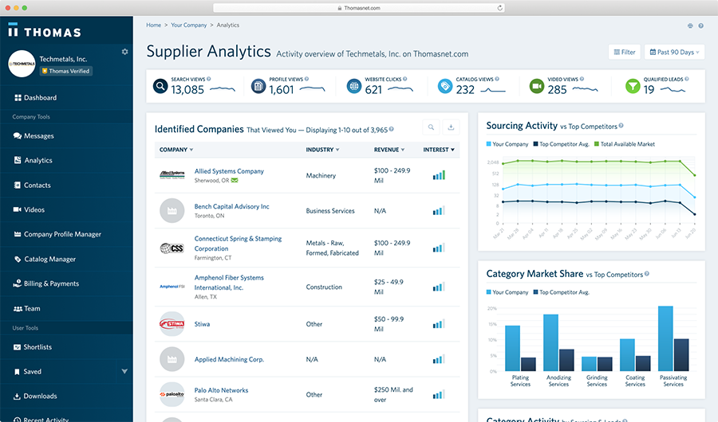Click the Thomas Verified badge
The width and height of the screenshot is (718, 422).
(x=66, y=71)
